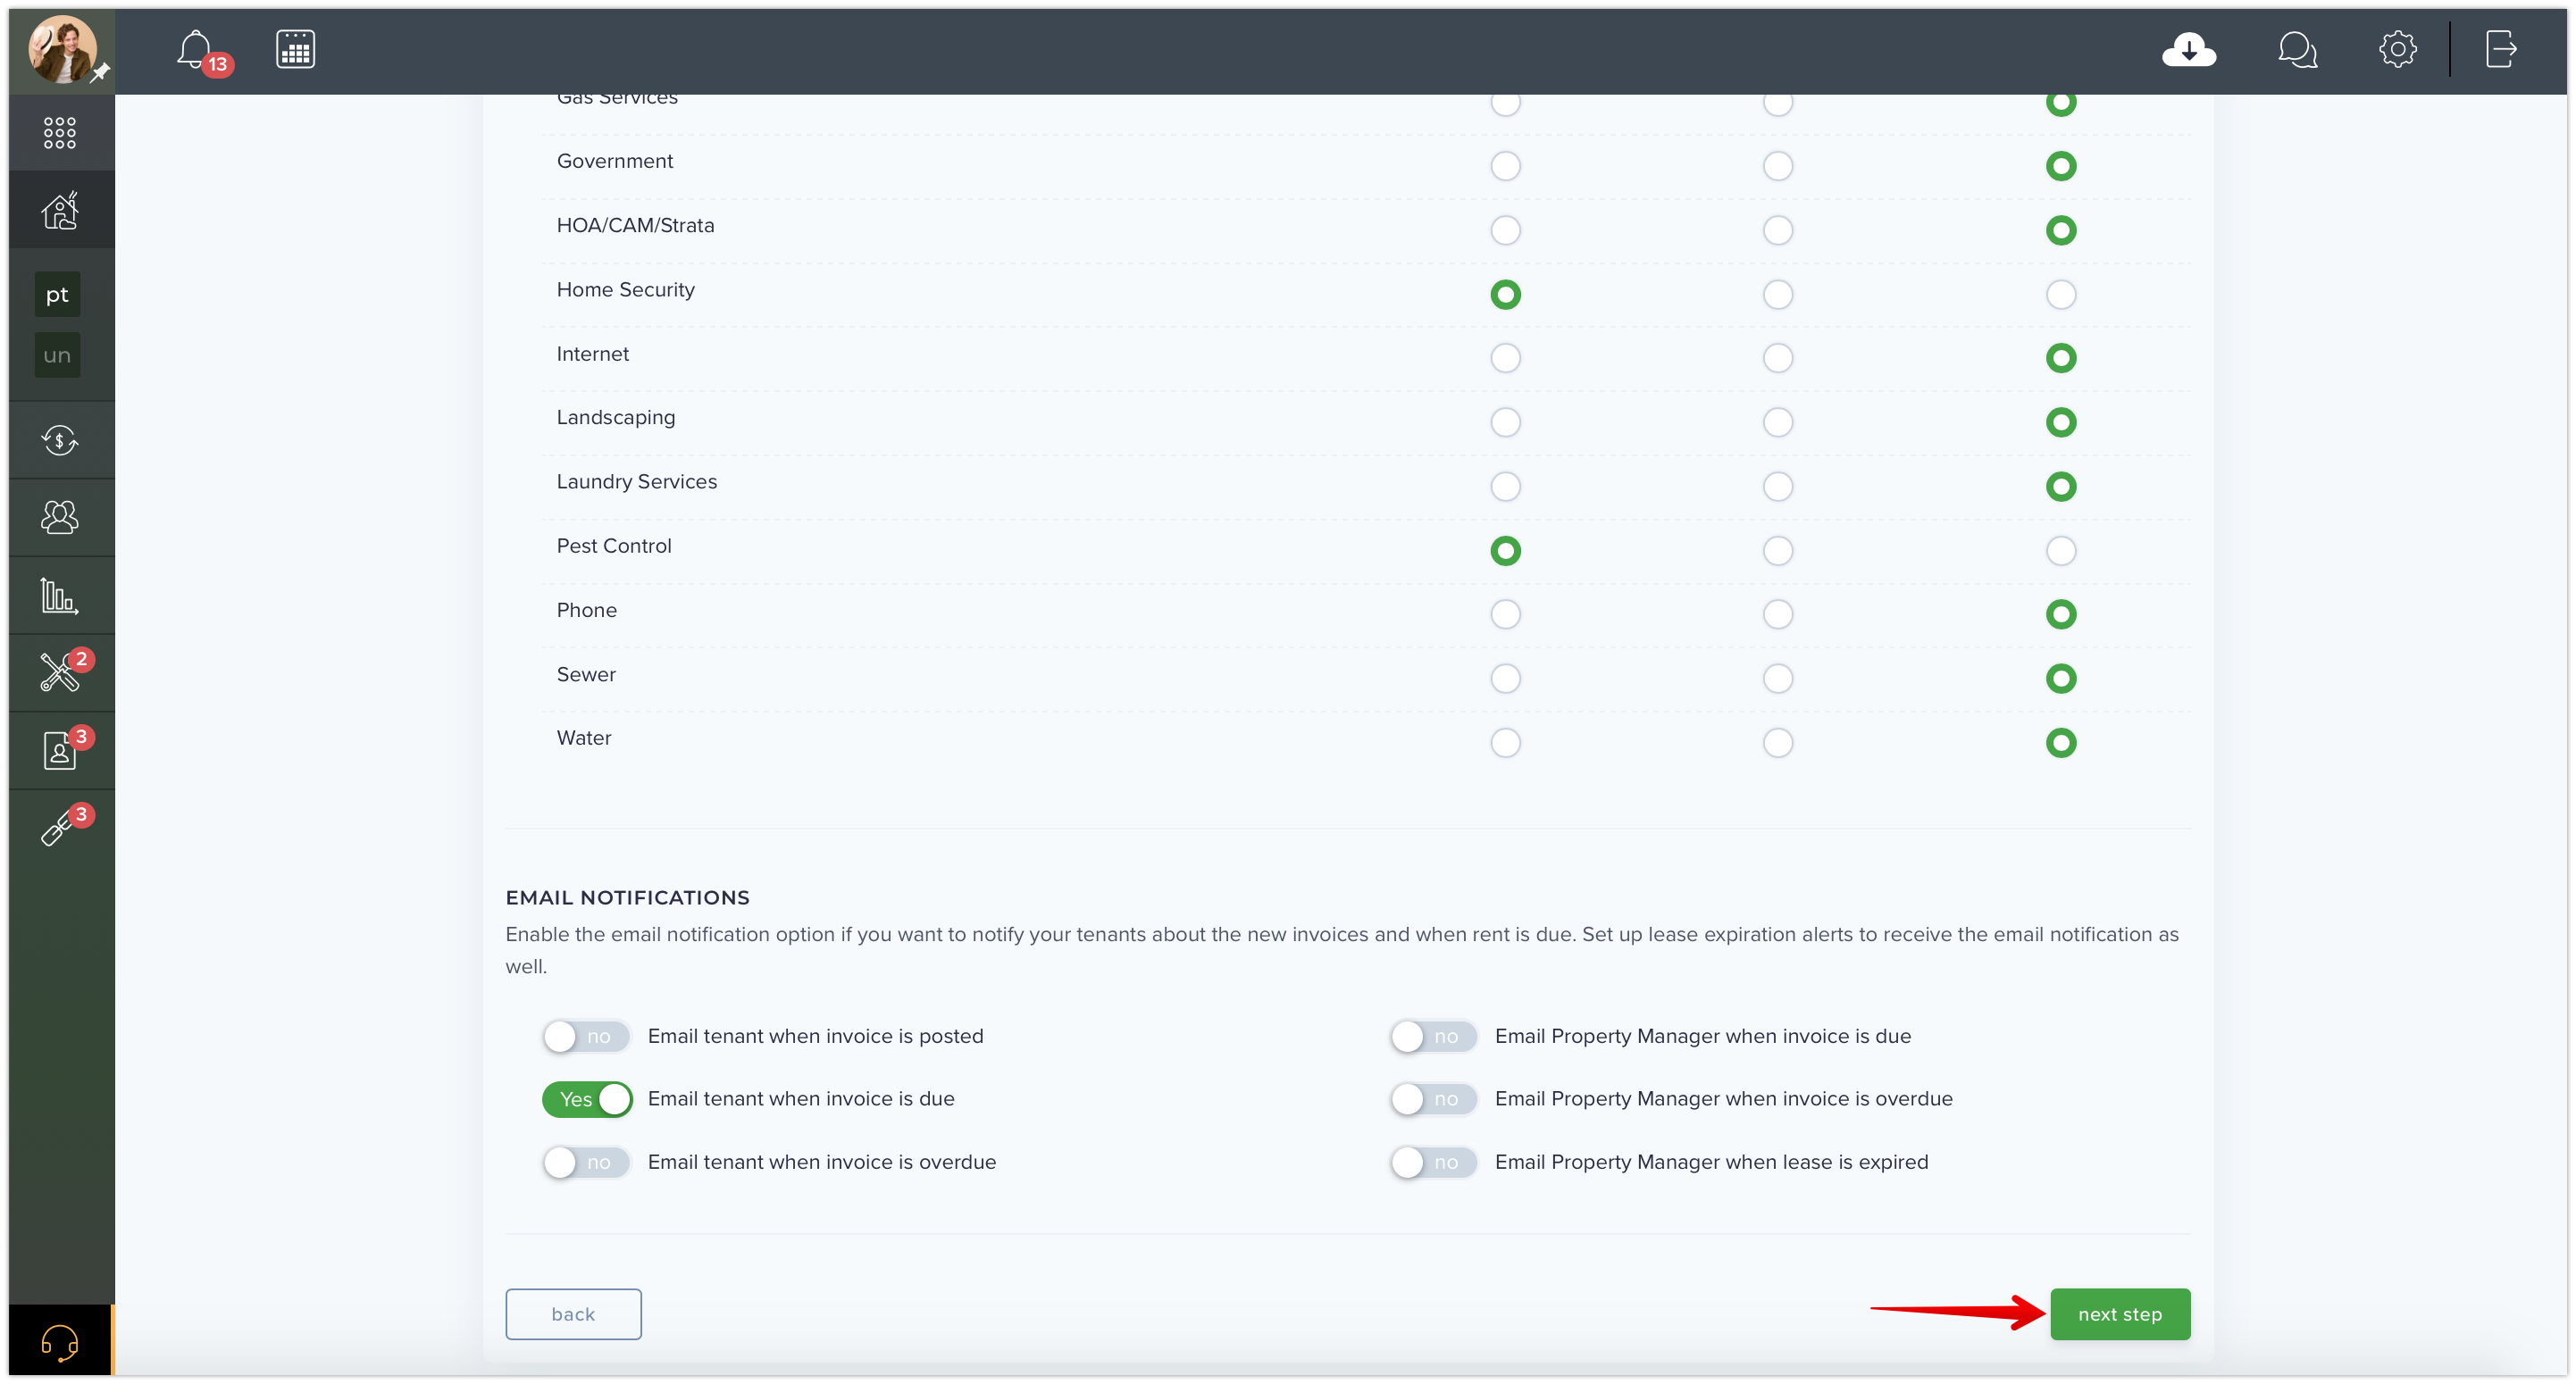Open the settings gear icon
2576x1384 pixels.
(x=2397, y=49)
